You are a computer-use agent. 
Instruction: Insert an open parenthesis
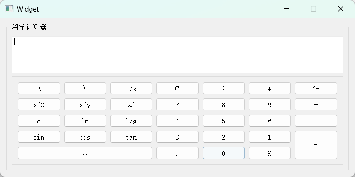coord(39,88)
